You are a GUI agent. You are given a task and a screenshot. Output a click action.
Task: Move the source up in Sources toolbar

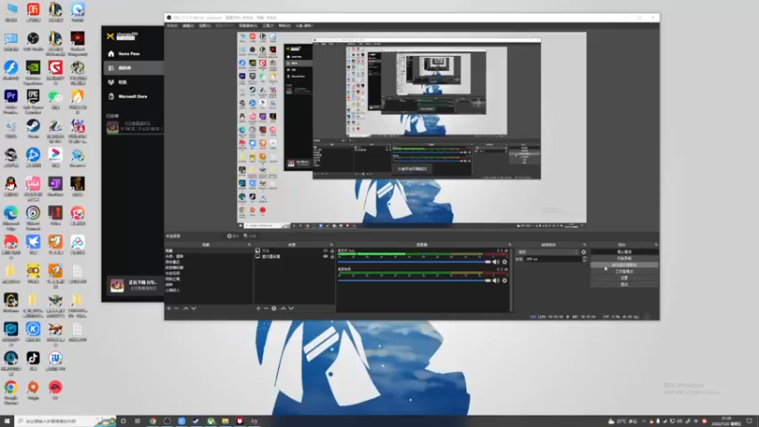point(283,308)
